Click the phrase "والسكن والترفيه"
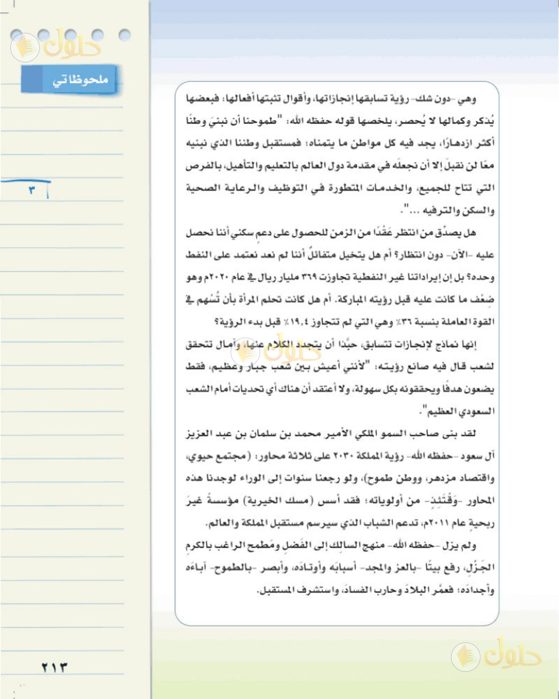 click(458, 210)
